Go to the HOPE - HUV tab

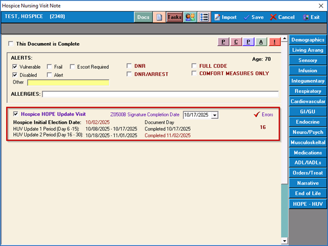coord(307,203)
